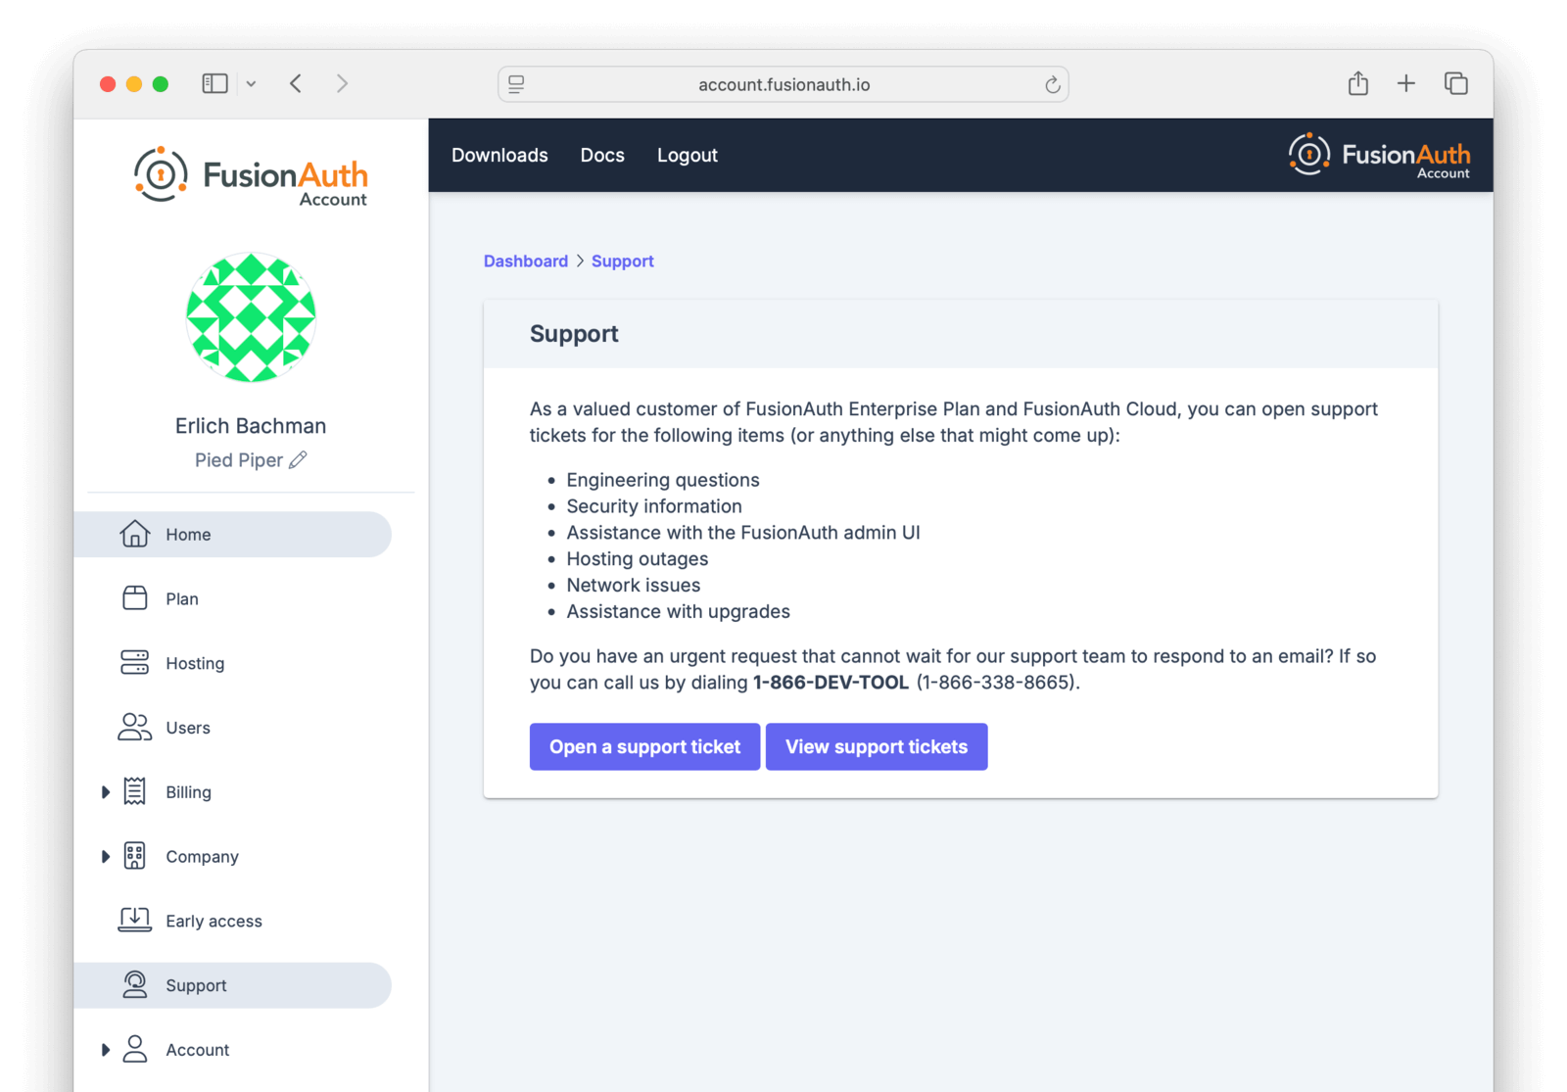Click the Early access download icon

135,920
